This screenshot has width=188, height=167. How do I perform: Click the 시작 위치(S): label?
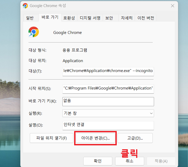coord(40,88)
